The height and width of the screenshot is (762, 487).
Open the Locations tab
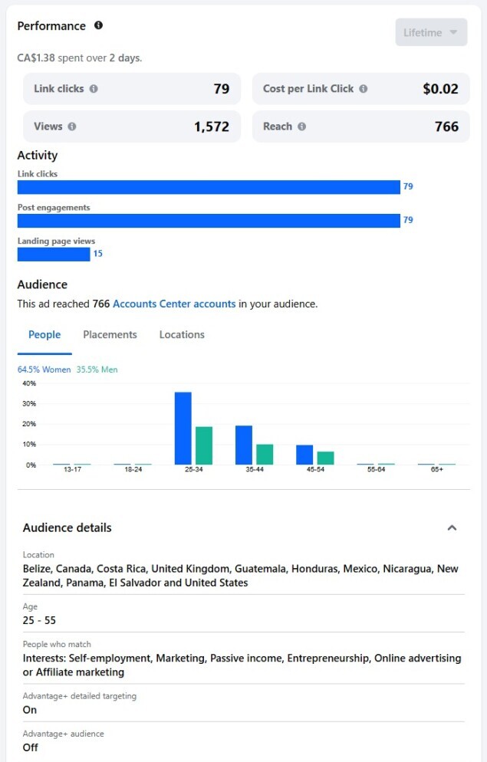point(182,334)
